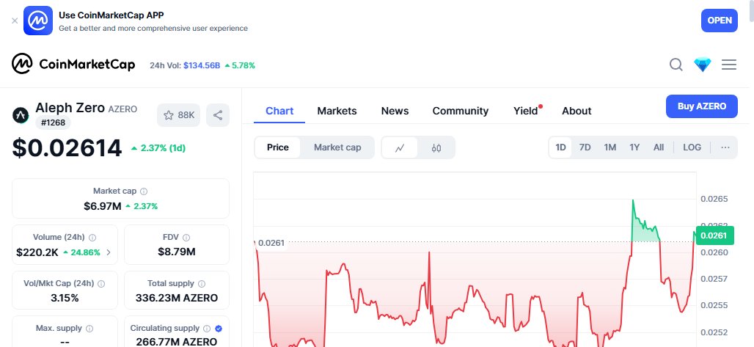Click the Buy AZERO button
Viewport: 754px width, 347px height.
point(702,106)
